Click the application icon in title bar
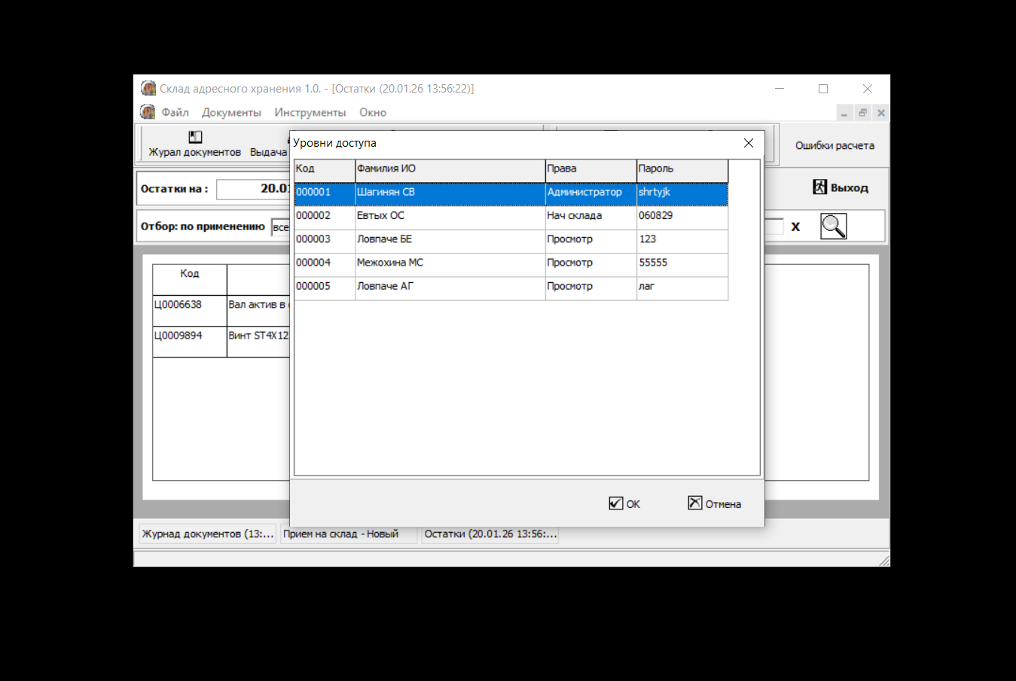Screen dimensions: 1016x681 [148, 88]
